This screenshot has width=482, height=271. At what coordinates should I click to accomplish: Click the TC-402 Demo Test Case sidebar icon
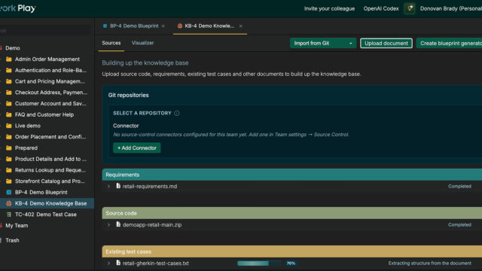click(9, 214)
